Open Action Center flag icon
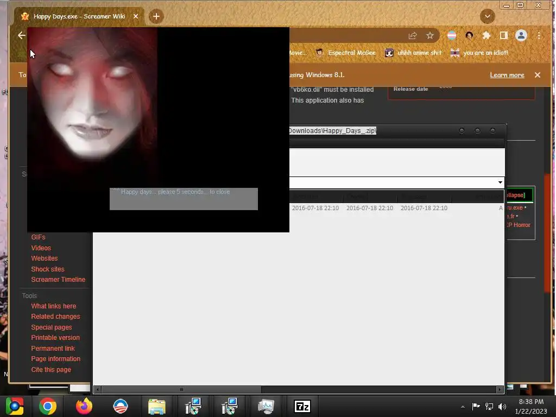Screen dimensions: 556x417 click(476, 406)
